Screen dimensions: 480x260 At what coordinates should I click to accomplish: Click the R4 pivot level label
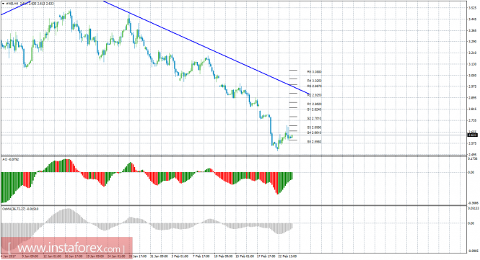point(315,81)
